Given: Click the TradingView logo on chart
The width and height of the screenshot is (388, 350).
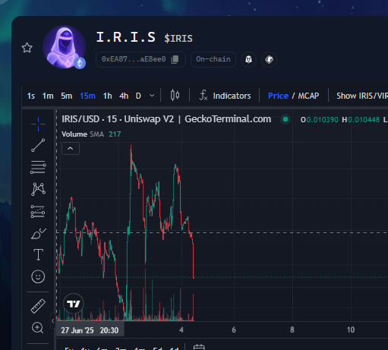Looking at the screenshot, I should pos(74,304).
